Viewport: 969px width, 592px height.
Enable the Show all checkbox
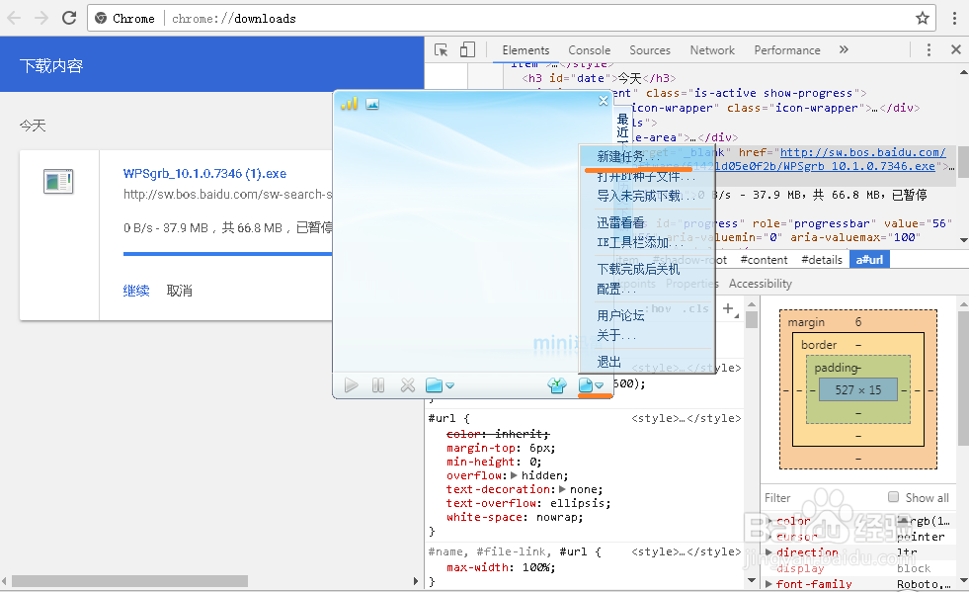(x=892, y=497)
